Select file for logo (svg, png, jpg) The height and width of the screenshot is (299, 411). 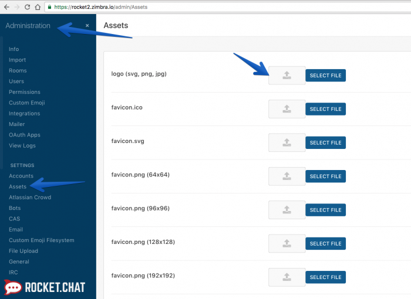pyautogui.click(x=325, y=76)
